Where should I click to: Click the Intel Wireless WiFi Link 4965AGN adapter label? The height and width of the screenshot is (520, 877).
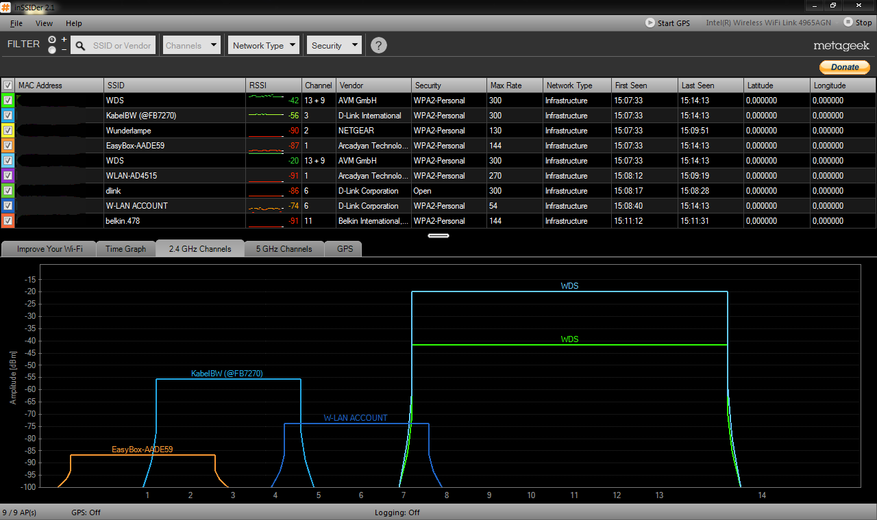[x=769, y=23]
